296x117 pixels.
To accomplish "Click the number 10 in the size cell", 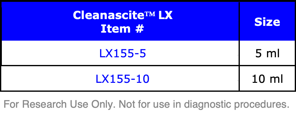I will (x=258, y=79).
